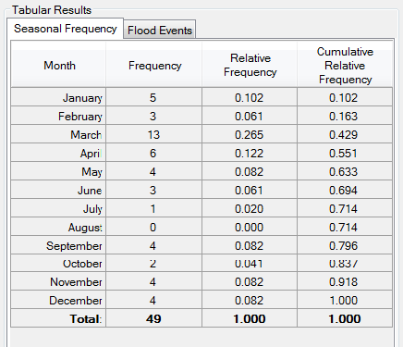Viewport: 403px width, 347px height.
Task: Click April frequency value 6
Action: 154,153
